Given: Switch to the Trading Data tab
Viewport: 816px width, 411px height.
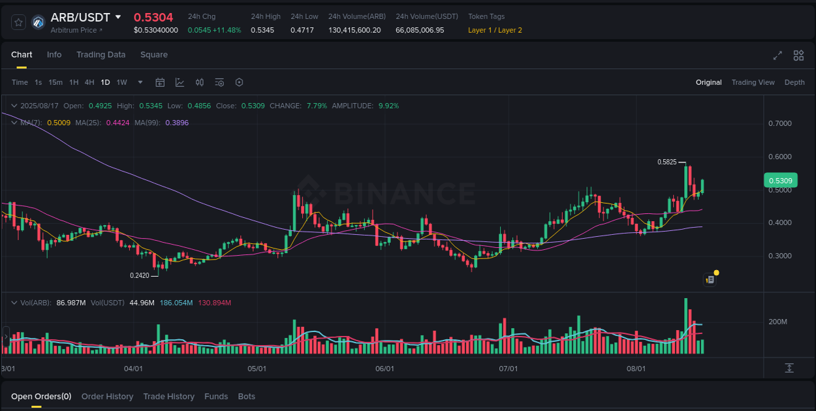Looking at the screenshot, I should pyautogui.click(x=101, y=55).
